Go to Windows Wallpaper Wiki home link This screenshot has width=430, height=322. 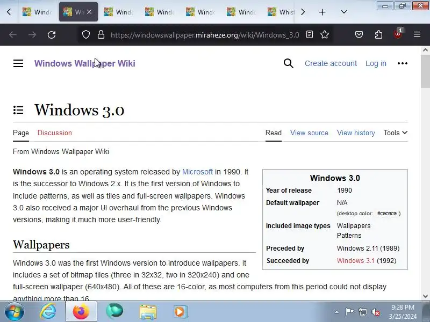[85, 63]
